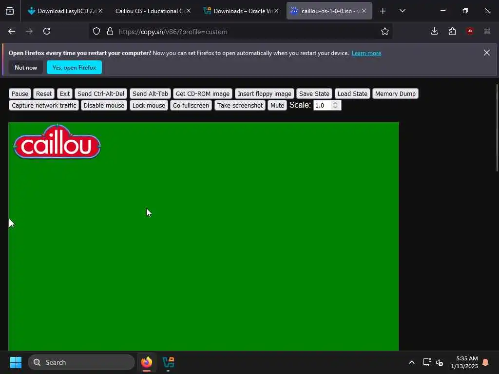Dismiss notification with Not now
499x374 pixels.
point(26,67)
